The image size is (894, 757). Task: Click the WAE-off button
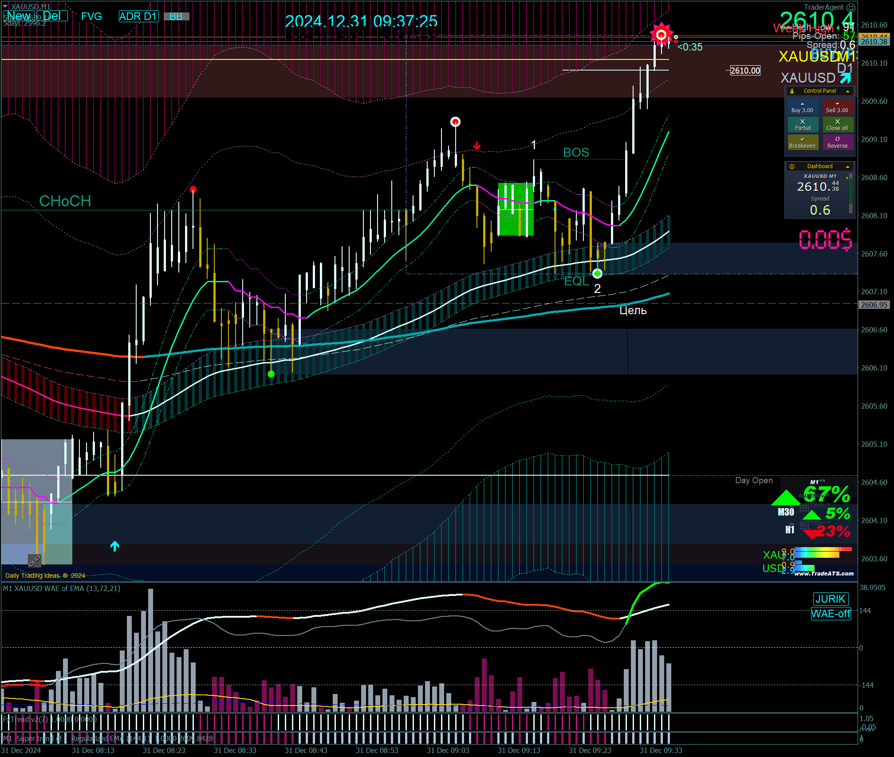tap(831, 614)
